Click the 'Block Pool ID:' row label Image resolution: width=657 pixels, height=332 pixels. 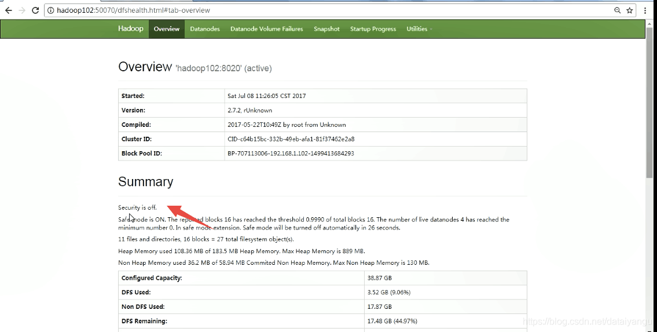coord(142,154)
